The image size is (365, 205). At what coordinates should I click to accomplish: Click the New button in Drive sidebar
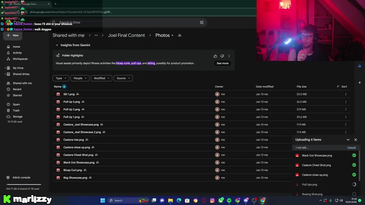[x=13, y=35]
